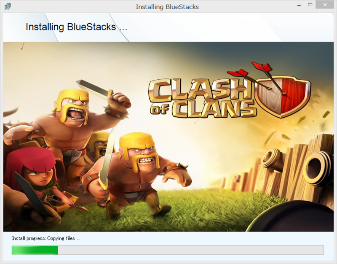Click the empty gray part of progress bar
This screenshot has width=337, height=264.
click(x=191, y=250)
